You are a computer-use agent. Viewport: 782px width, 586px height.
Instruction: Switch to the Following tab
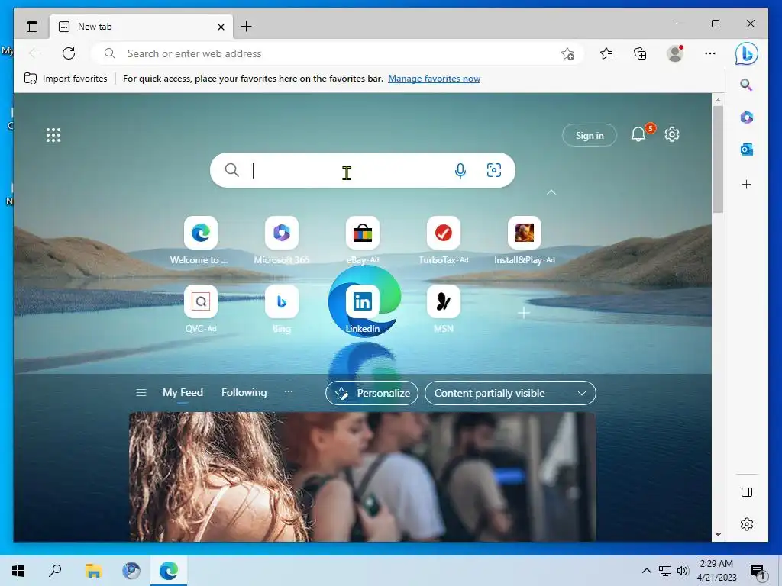244,393
